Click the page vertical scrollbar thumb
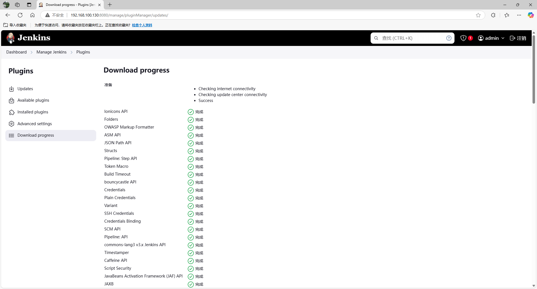The height and width of the screenshot is (289, 537). tap(534, 70)
